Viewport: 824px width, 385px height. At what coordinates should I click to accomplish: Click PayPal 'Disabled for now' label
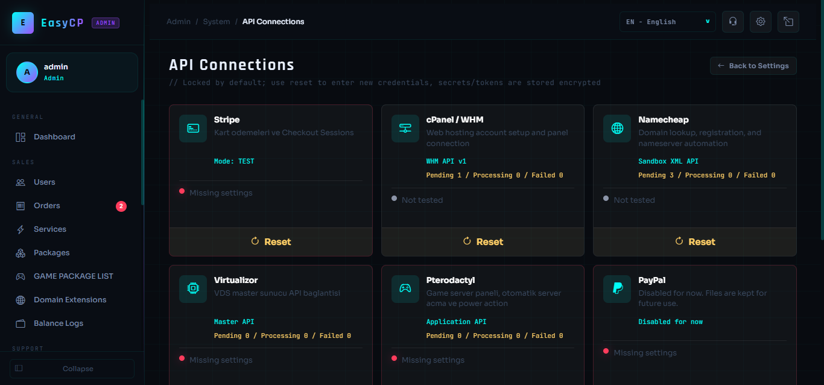click(671, 322)
